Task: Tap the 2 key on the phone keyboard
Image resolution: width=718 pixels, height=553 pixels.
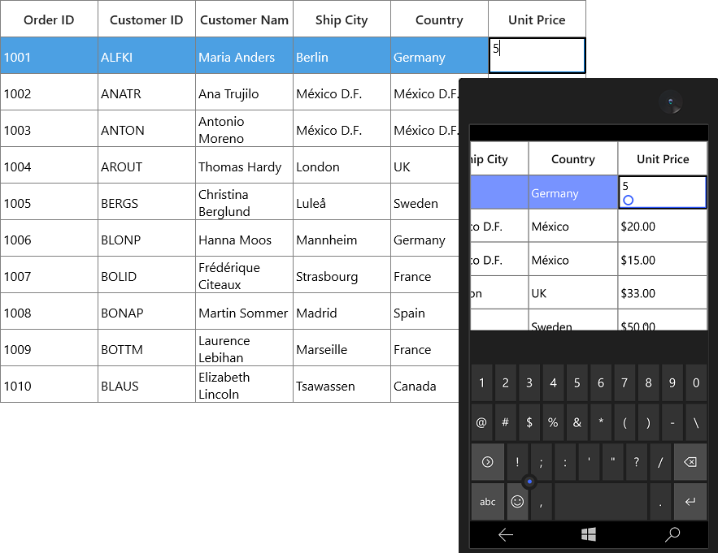Action: click(506, 382)
